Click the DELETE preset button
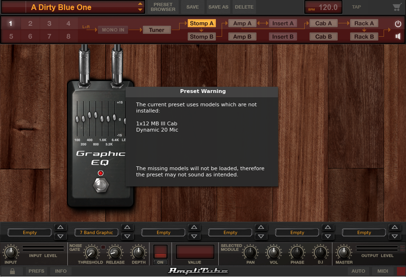Image resolution: width=406 pixels, height=277 pixels. [244, 7]
